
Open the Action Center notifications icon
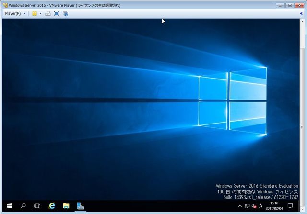[290, 206]
